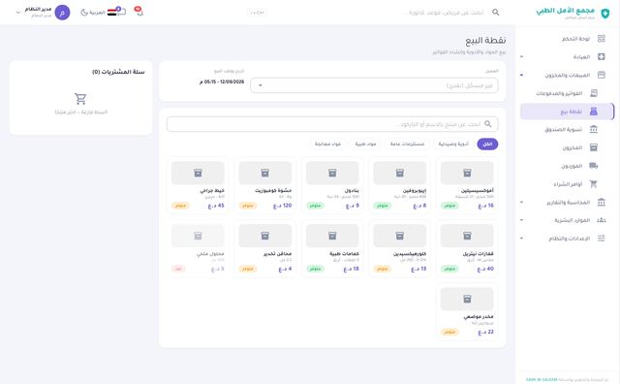Add كلورهيكسيدين product card

(x=400, y=248)
